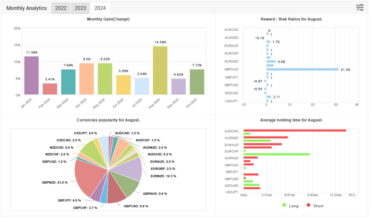Screen dimensions: 372x222
Task: Switch to the 2022 tab
Action: pos(61,8)
